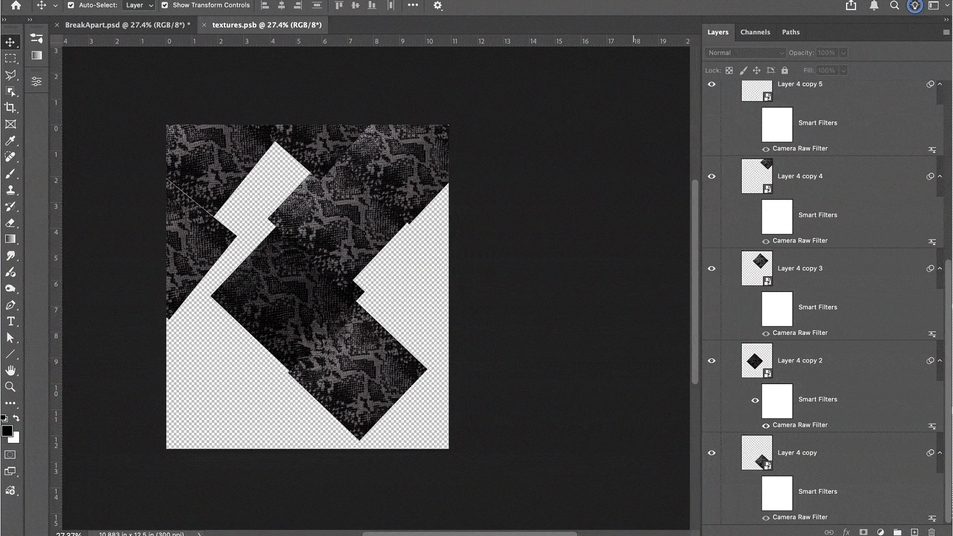Select the Zoom tool
The width and height of the screenshot is (953, 536).
10,387
